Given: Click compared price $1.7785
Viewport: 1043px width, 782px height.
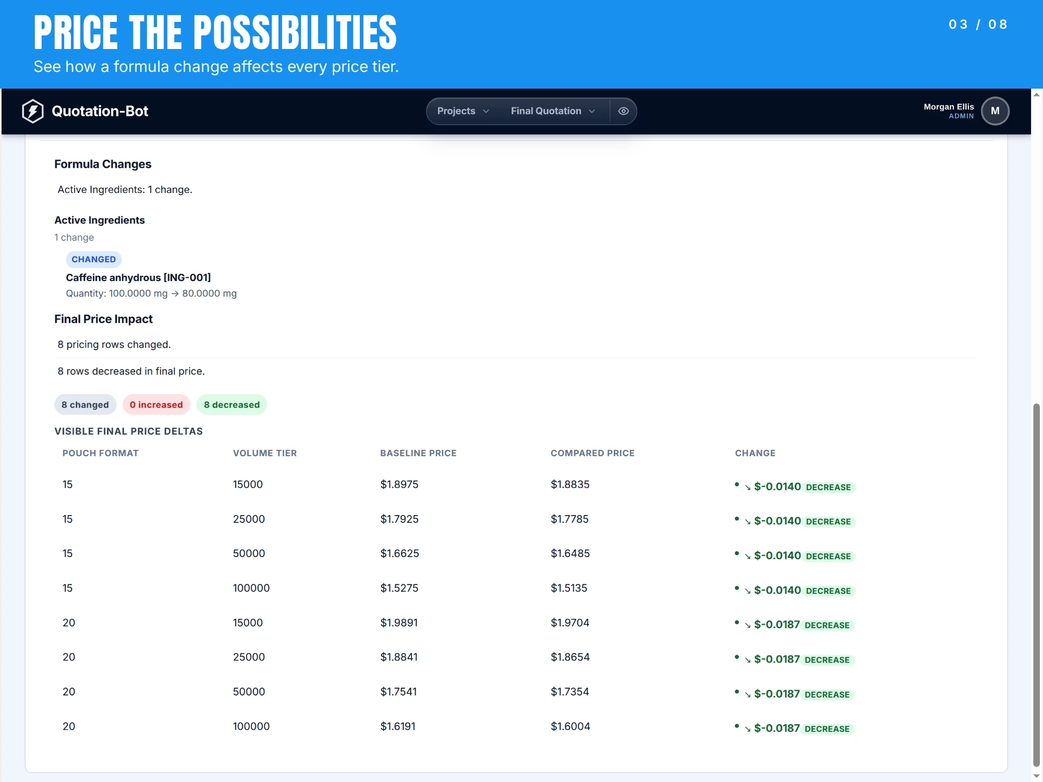Looking at the screenshot, I should pyautogui.click(x=569, y=519).
